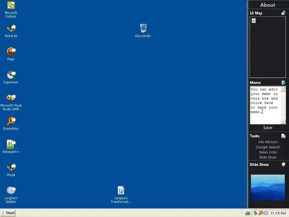Click the 11:18 PM taskbar clock

click(x=278, y=213)
